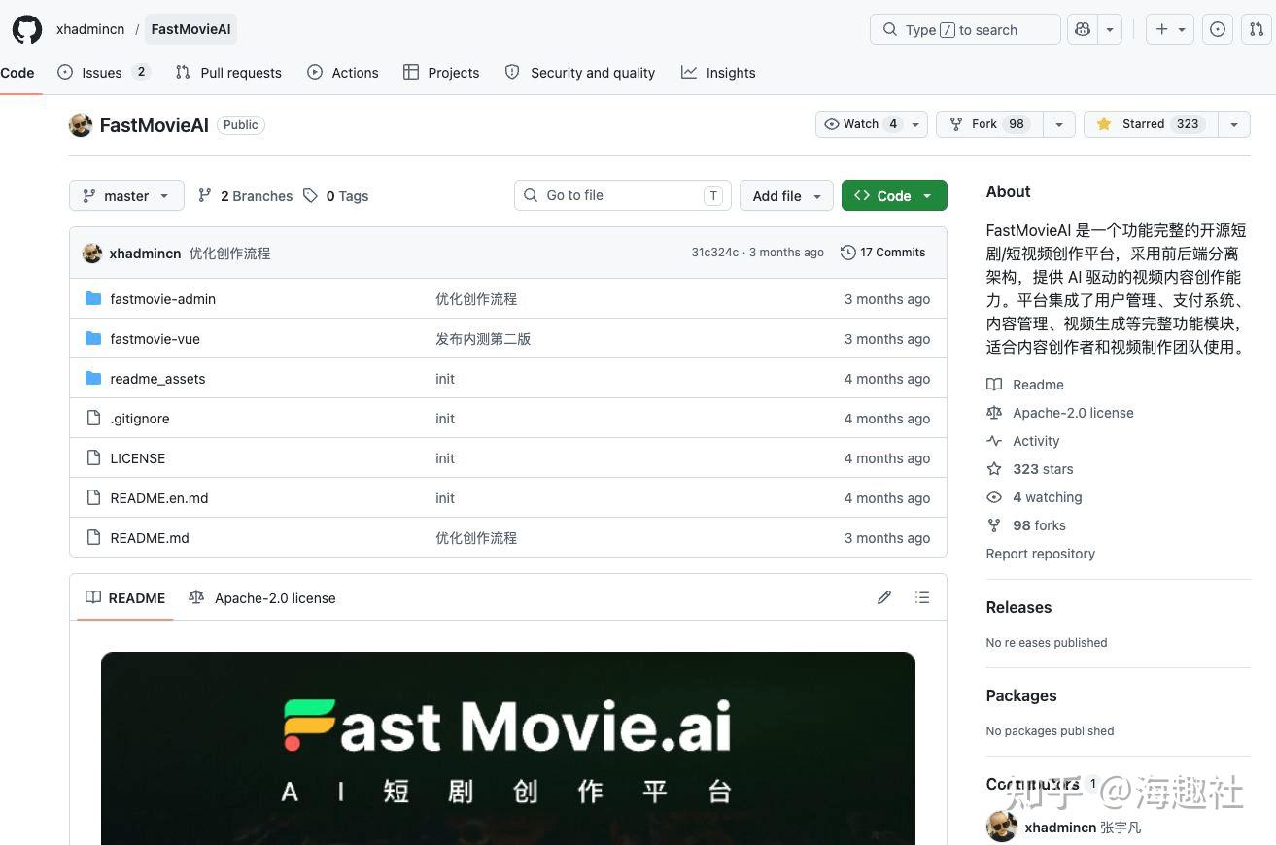Fork the repository with Fork button

tap(989, 124)
